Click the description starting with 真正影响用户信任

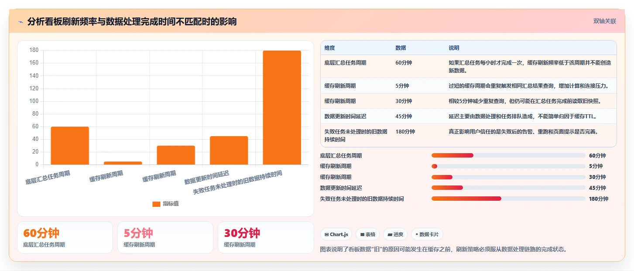[523, 131]
